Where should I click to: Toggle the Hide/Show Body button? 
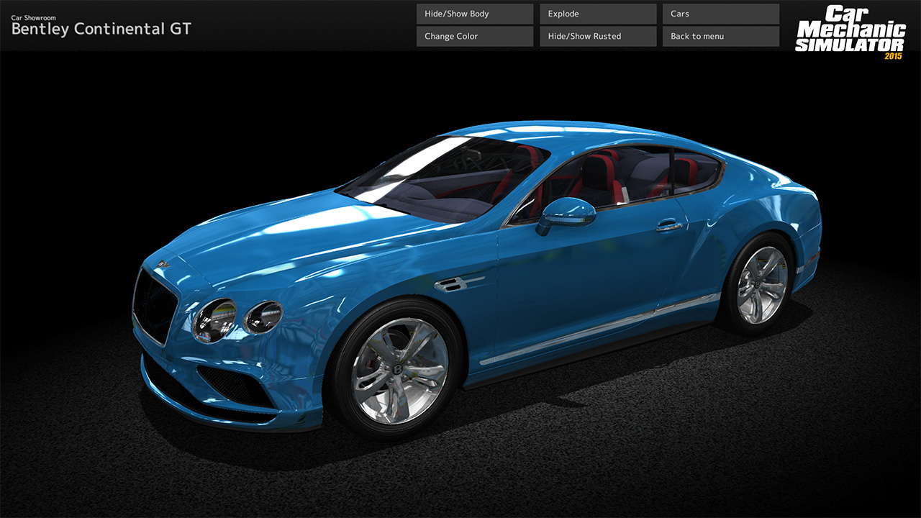click(475, 14)
